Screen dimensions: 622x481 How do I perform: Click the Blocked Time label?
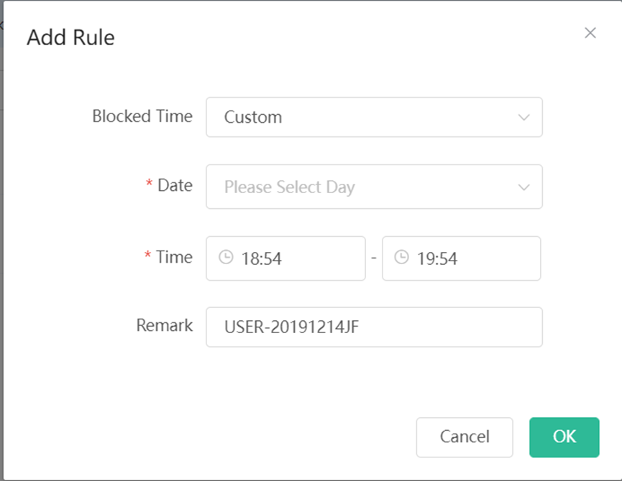click(x=142, y=116)
